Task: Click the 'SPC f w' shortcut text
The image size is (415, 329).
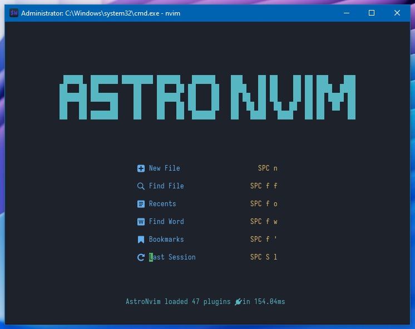Action: pyautogui.click(x=264, y=221)
